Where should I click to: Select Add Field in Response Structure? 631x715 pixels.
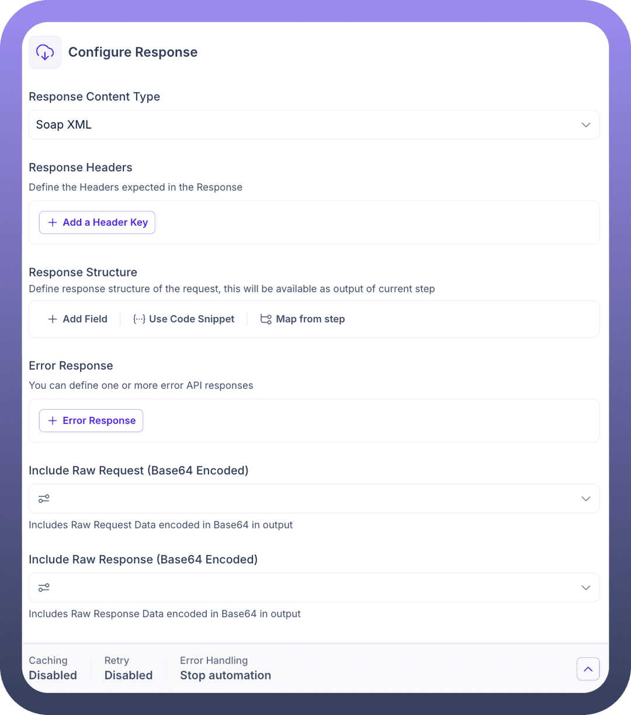click(85, 319)
